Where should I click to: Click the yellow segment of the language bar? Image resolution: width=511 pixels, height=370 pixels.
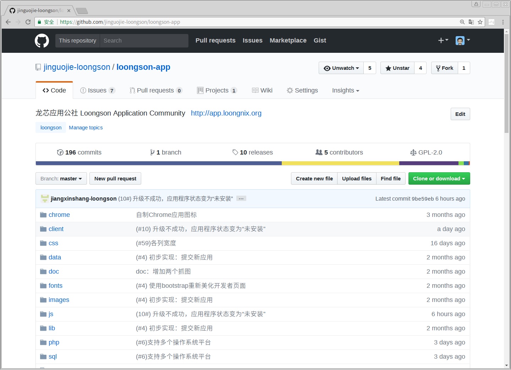[x=340, y=163]
